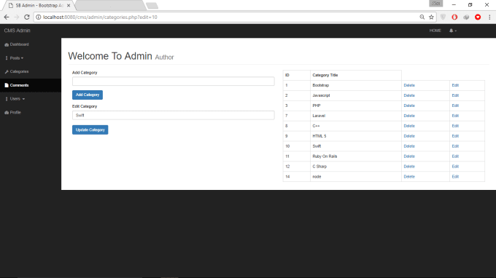Delete the Bootstrap category
The height and width of the screenshot is (278, 496).
tap(409, 85)
